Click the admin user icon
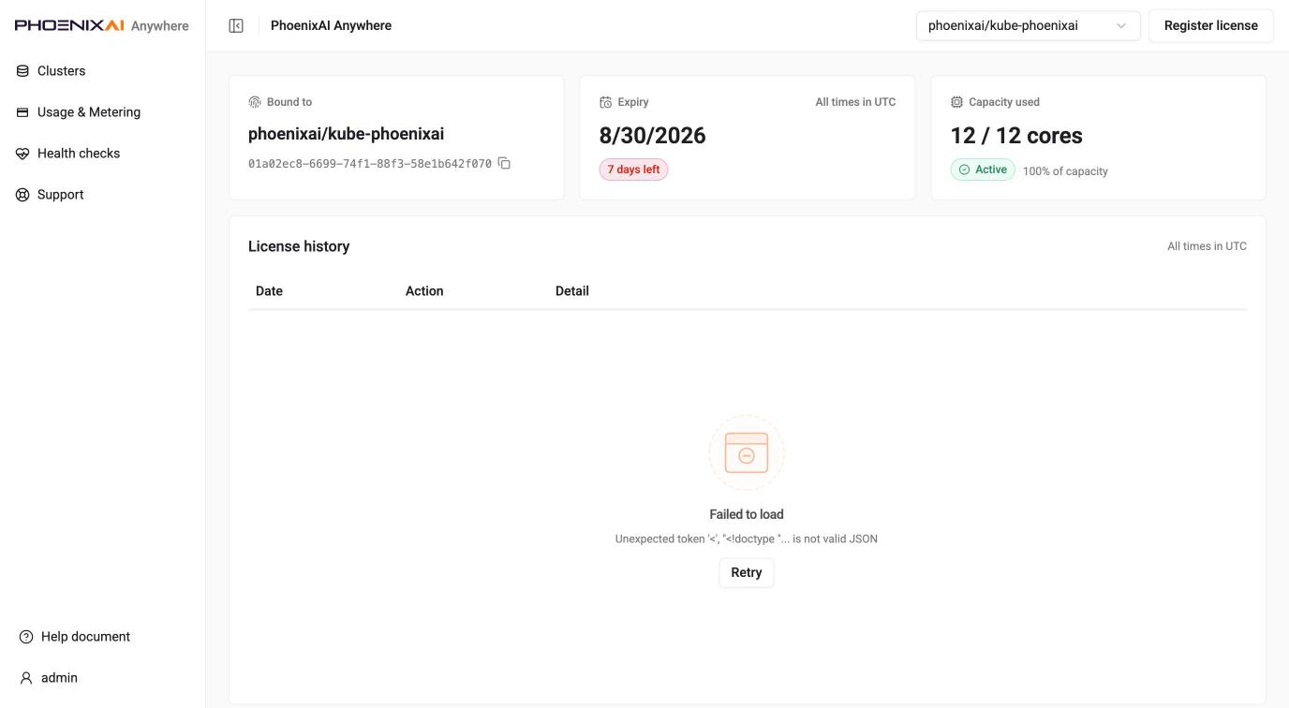This screenshot has width=1289, height=708. pos(26,678)
